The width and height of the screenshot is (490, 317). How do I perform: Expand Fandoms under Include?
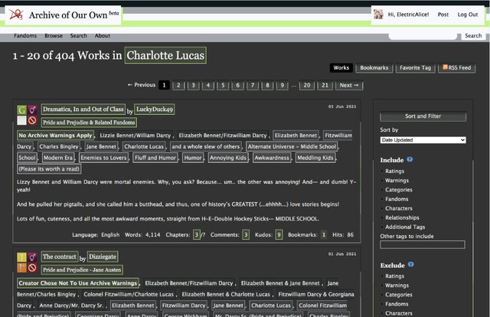pos(397,199)
